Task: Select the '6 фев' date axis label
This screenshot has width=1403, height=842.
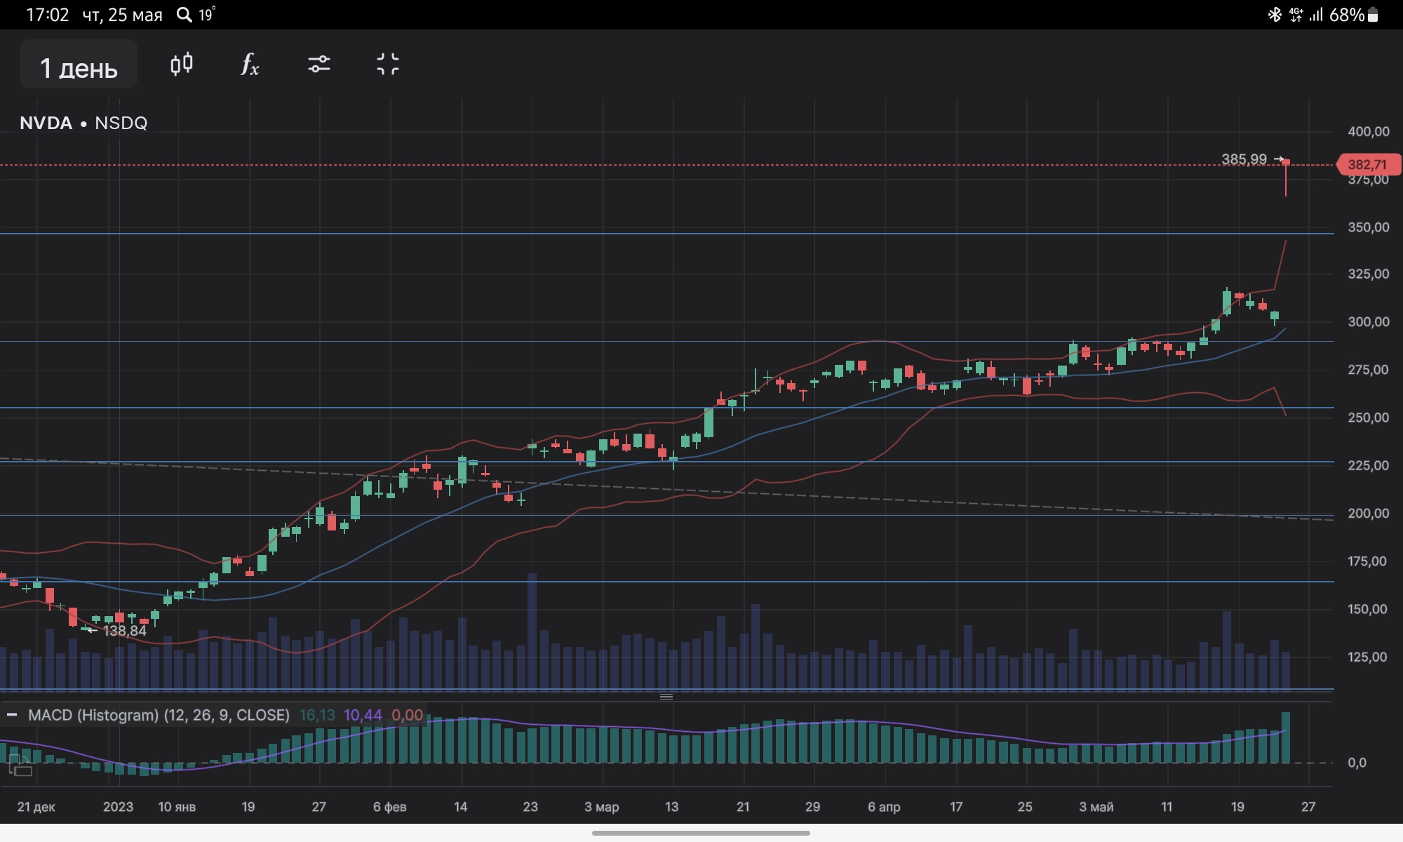Action: point(390,806)
